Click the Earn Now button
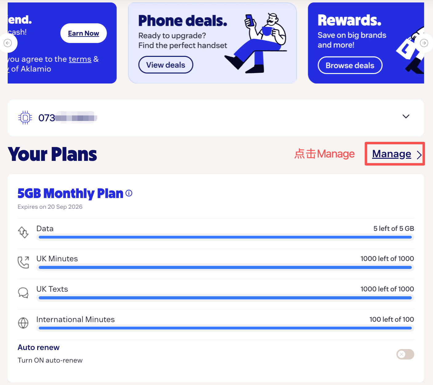The width and height of the screenshot is (433, 385). 83,33
